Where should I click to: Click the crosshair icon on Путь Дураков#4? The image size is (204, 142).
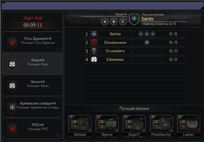(x=58, y=49)
